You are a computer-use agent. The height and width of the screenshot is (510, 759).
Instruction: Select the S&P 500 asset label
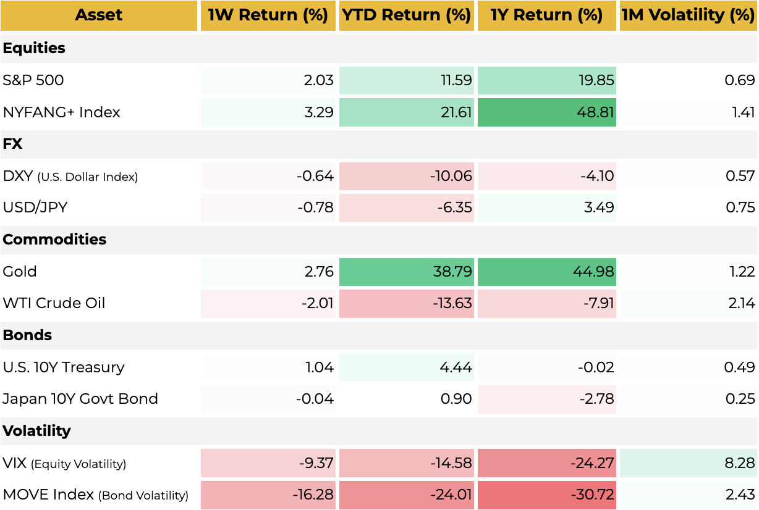(x=33, y=80)
